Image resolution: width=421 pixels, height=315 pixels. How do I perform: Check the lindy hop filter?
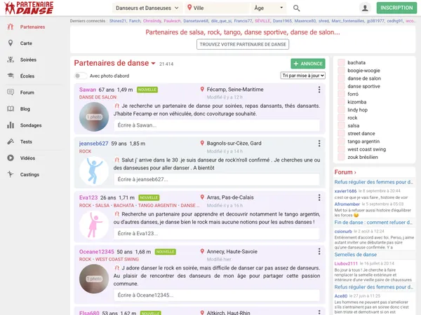(341, 110)
